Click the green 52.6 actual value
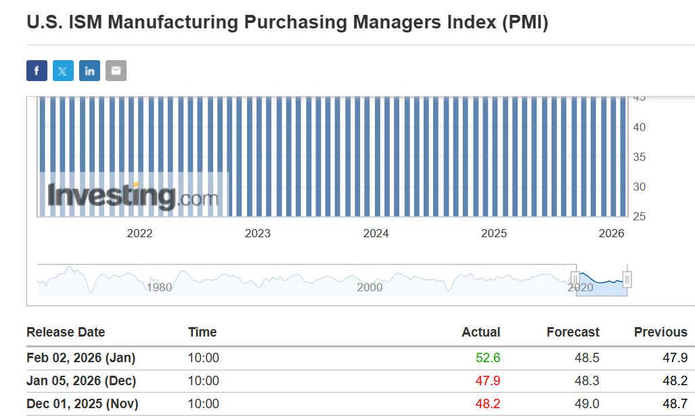Image resolution: width=695 pixels, height=419 pixels. click(x=488, y=358)
